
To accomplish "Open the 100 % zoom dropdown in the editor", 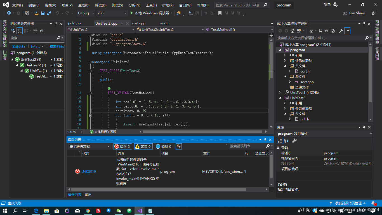I will point(75,132).
